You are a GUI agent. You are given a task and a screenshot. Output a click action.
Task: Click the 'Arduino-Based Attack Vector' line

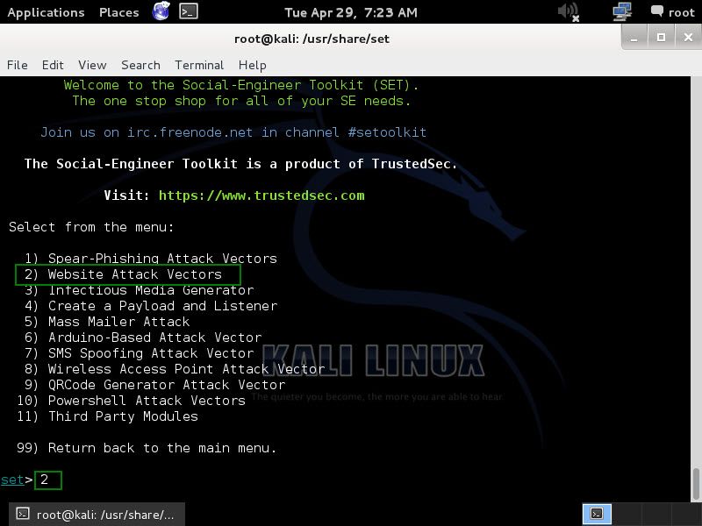point(143,338)
